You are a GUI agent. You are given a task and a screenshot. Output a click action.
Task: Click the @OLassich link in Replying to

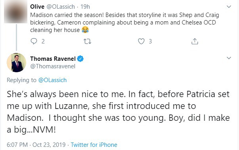[x=52, y=80]
